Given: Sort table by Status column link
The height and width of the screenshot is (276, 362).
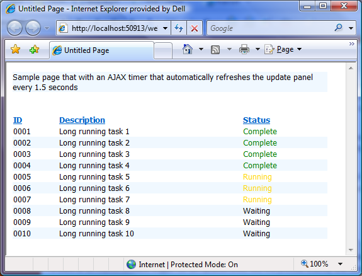Looking at the screenshot, I should (256, 120).
